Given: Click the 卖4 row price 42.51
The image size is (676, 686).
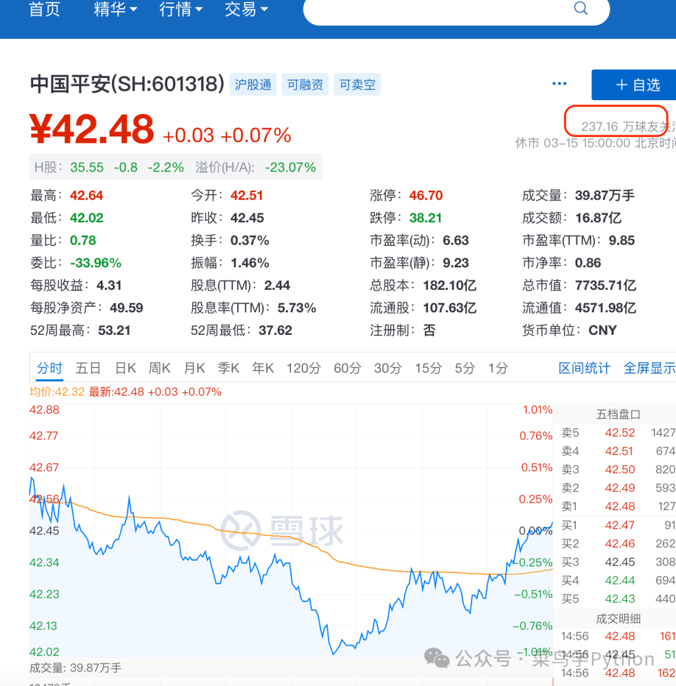Looking at the screenshot, I should coord(618,451).
